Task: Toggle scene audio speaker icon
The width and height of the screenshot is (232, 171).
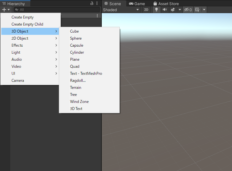Action: (164, 10)
